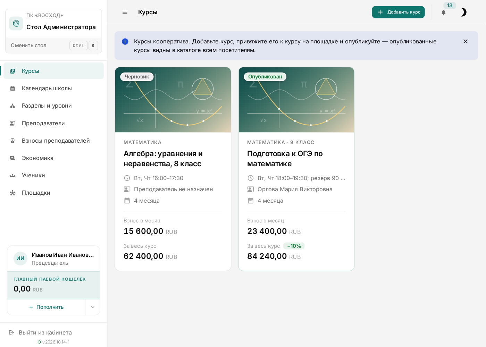Viewport: 486px width, 347px height.
Task: Click Подготовка к ОГЭ по математике title
Action: point(285,159)
